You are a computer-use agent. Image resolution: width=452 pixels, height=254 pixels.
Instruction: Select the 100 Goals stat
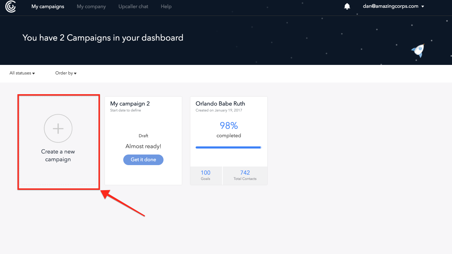point(206,175)
